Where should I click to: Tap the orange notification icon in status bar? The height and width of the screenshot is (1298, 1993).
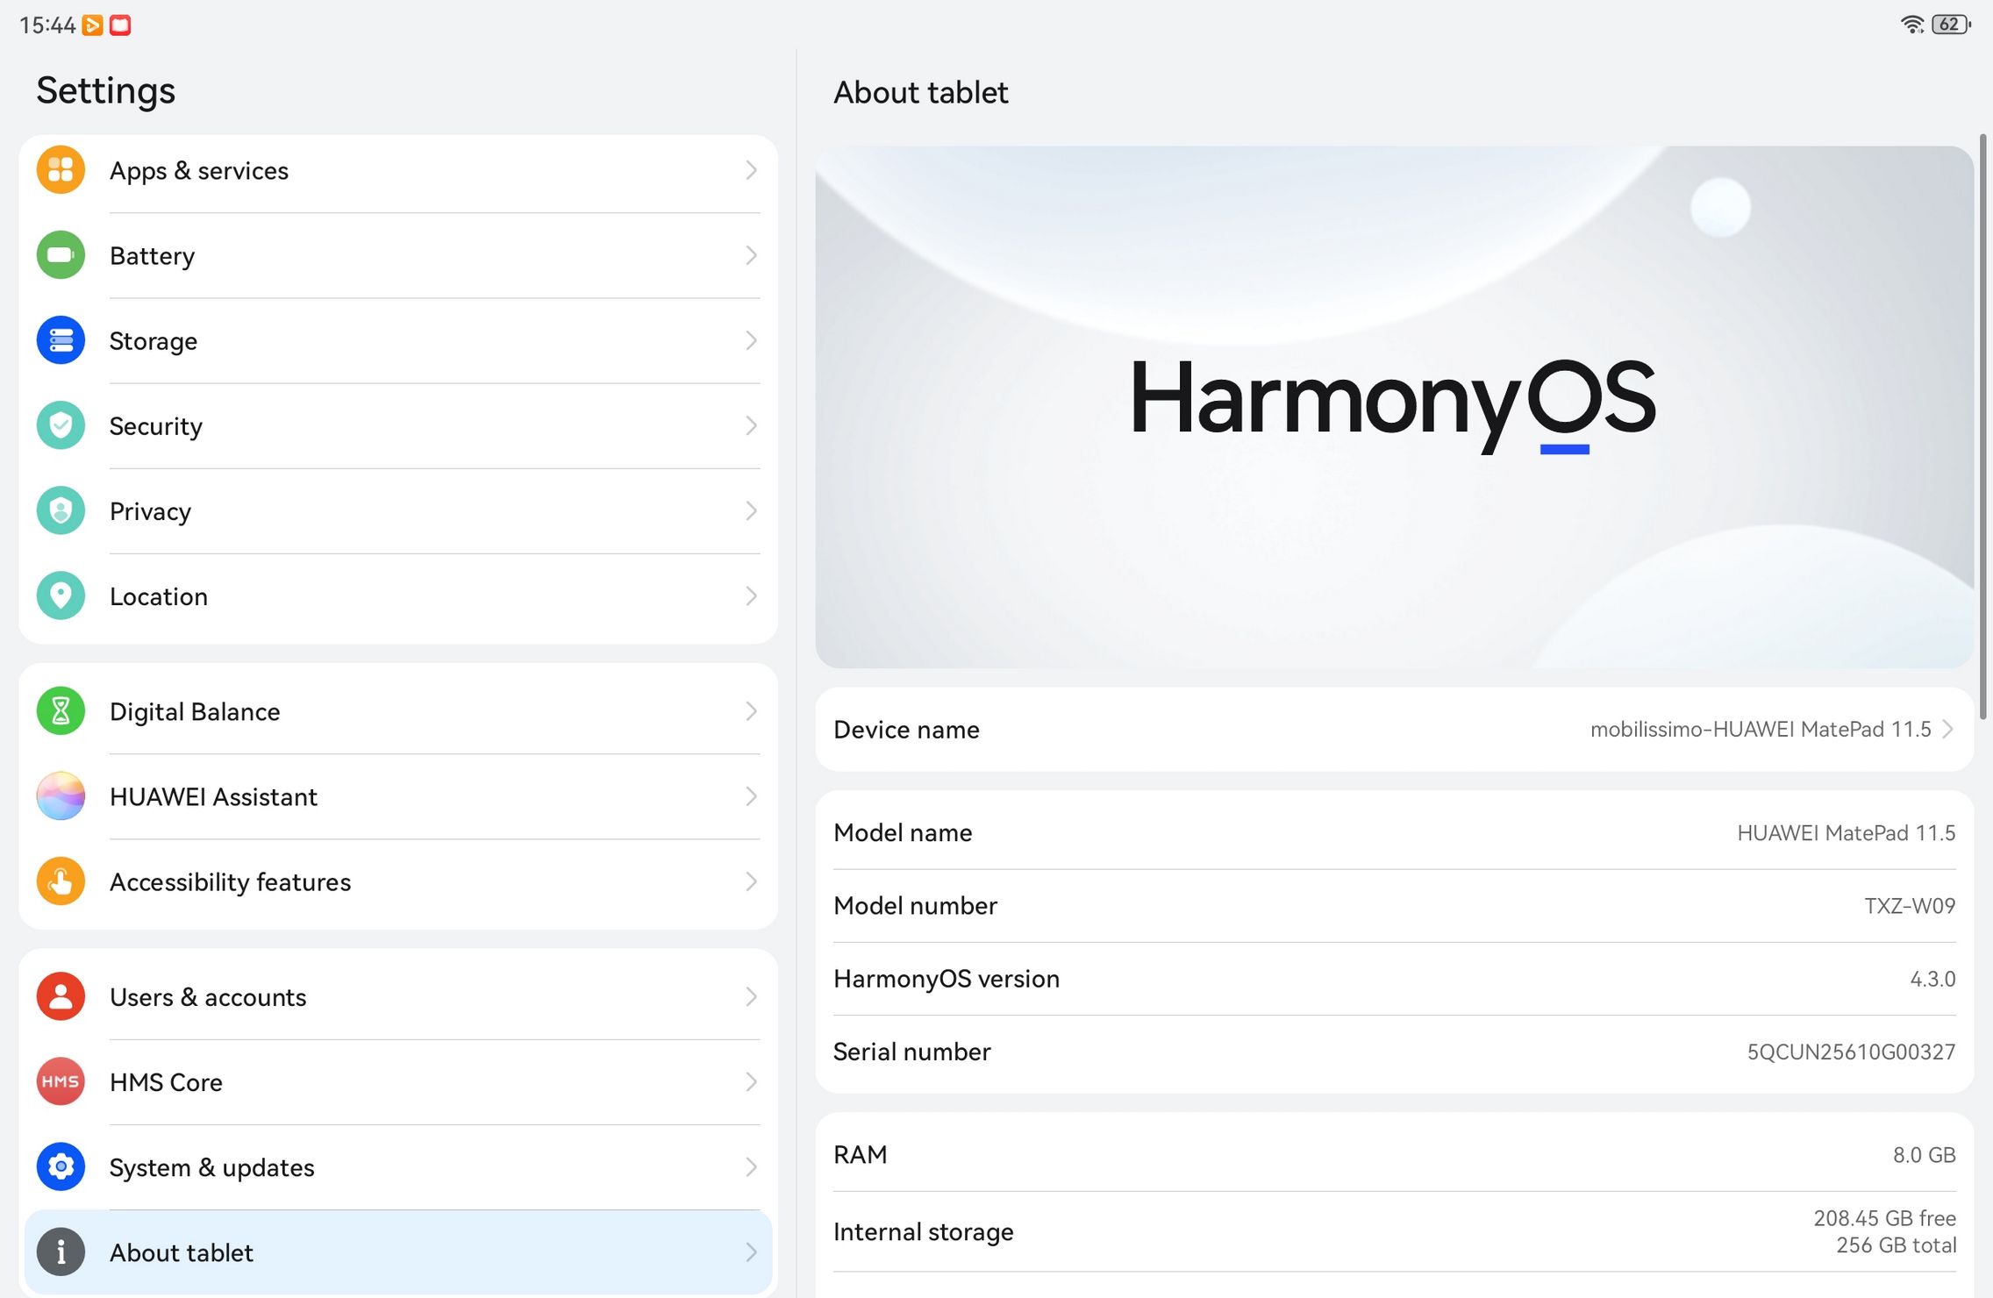point(93,25)
